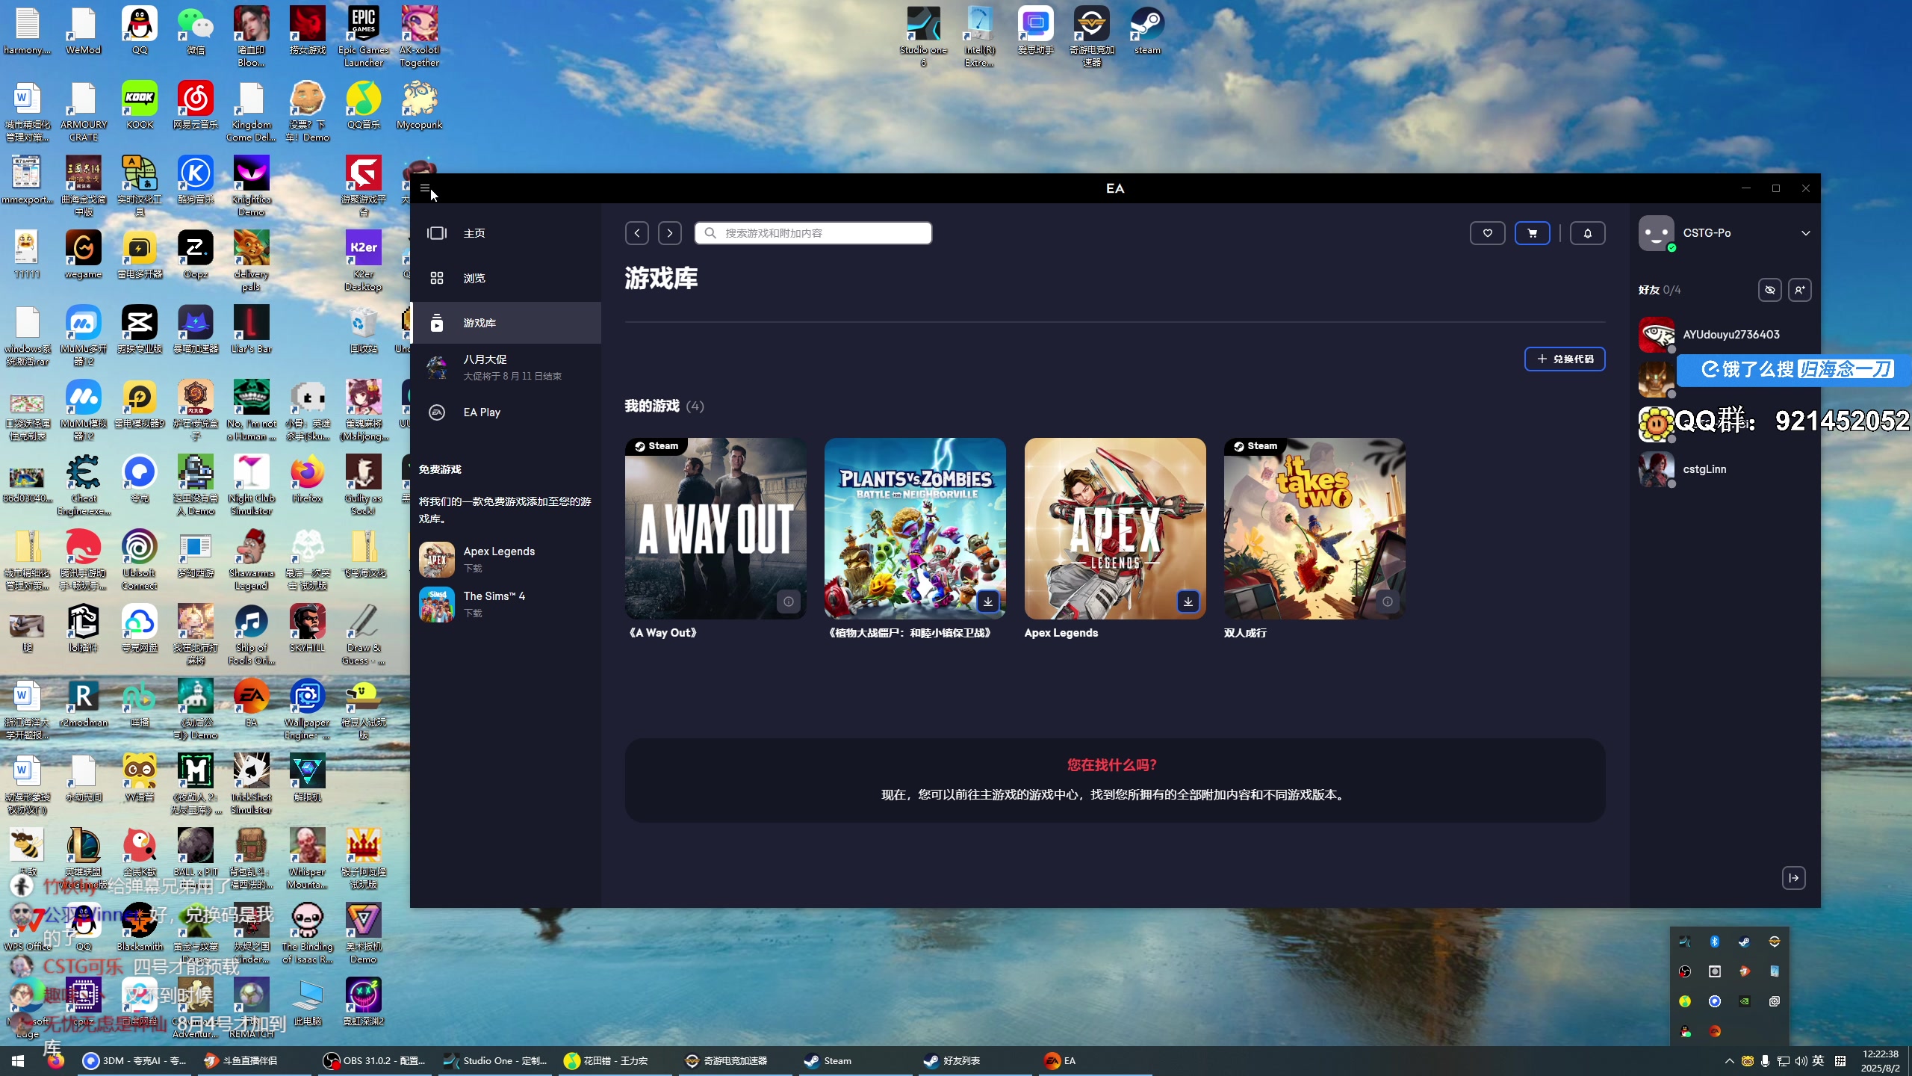1912x1076 pixels.
Task: Select 游戏库 in EA sidebar
Action: (506, 323)
